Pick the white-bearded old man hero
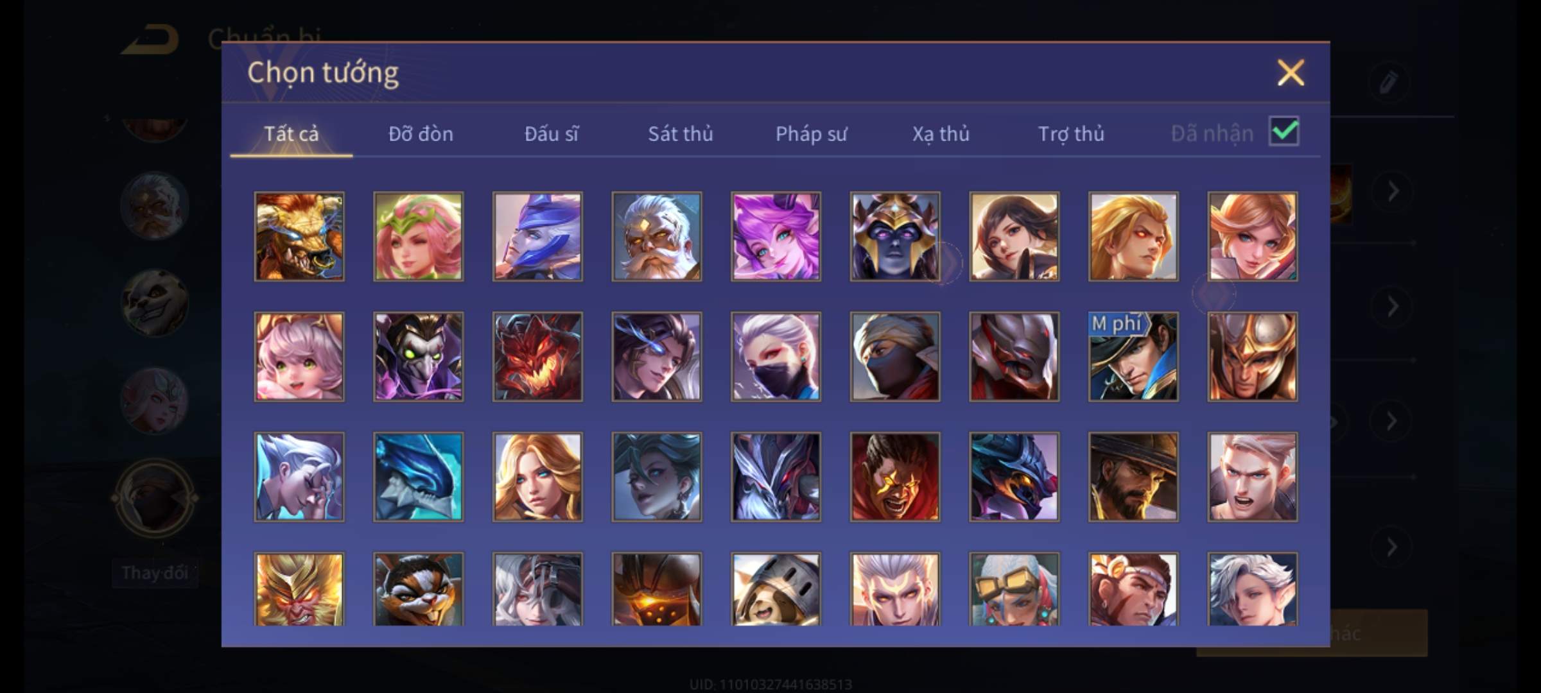 click(657, 237)
